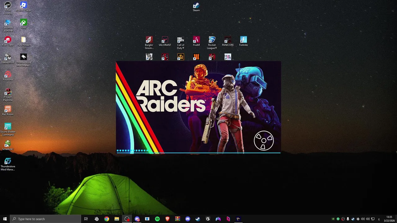Open Logitech G HUB from the taskbar

[208, 219]
